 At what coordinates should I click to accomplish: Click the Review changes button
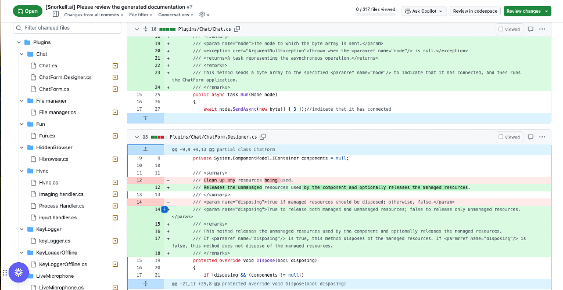click(x=527, y=11)
